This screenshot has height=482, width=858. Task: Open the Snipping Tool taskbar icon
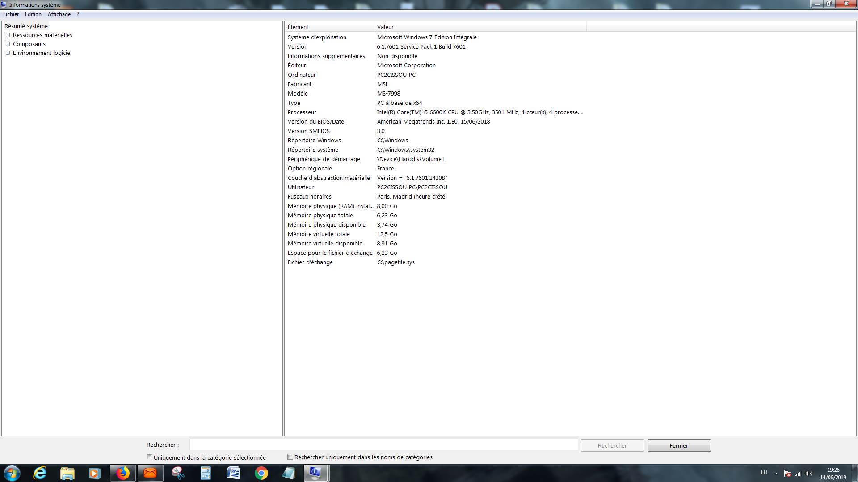(178, 473)
